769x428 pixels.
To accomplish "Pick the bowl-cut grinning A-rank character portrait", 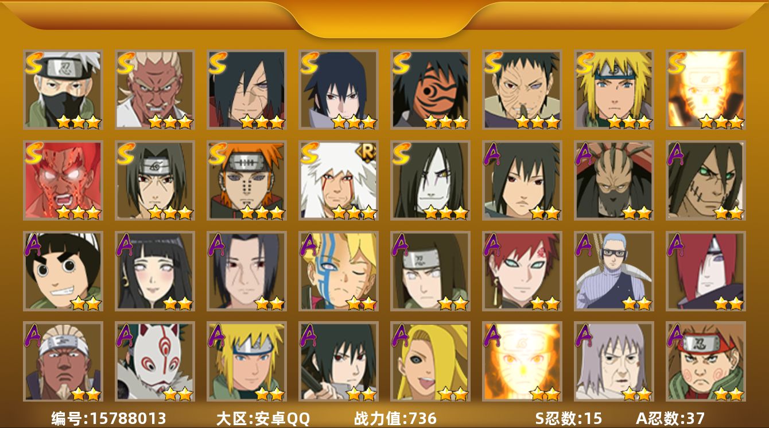I will 63,271.
